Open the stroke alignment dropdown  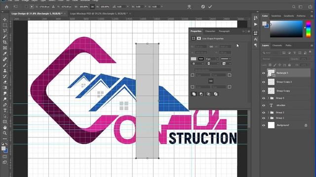click(x=197, y=63)
